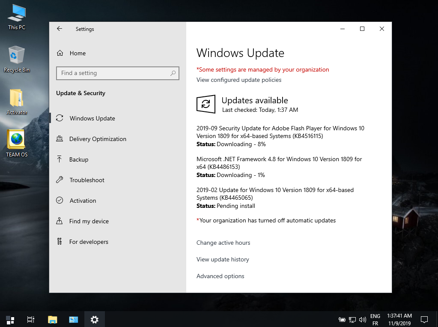The image size is (438, 327).
Task: Click the Status: Pending install line
Action: point(226,206)
